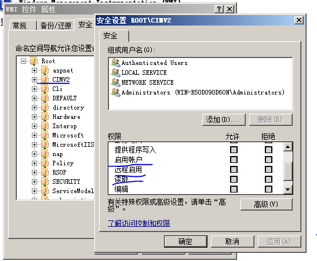Screen dimensions: 317x261
Task: Click the 高级(V) button
Action: [266, 204]
